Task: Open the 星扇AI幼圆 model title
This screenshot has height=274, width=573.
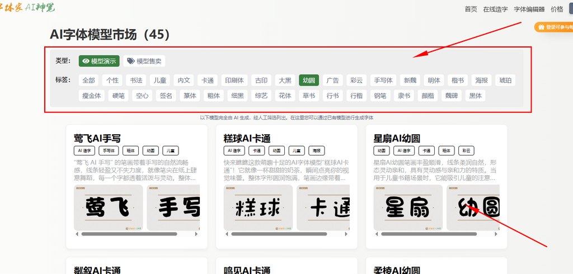Action: [x=397, y=139]
